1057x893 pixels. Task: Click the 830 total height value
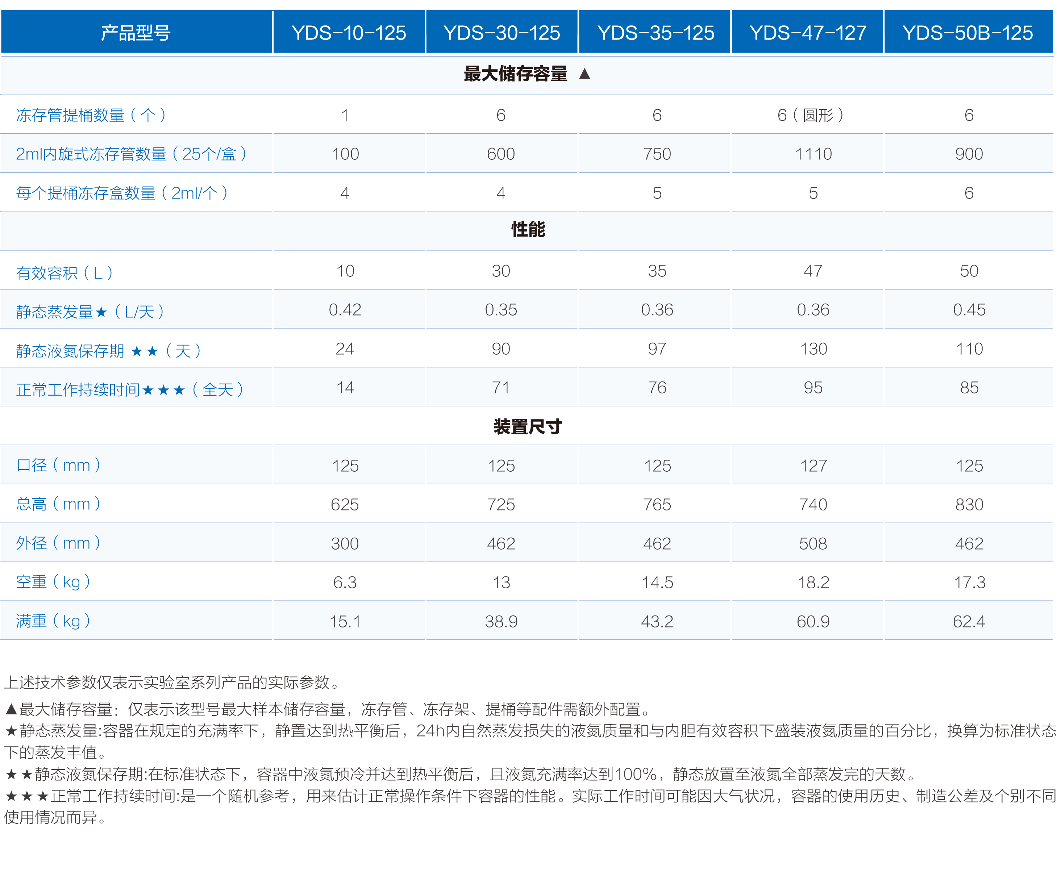(969, 505)
